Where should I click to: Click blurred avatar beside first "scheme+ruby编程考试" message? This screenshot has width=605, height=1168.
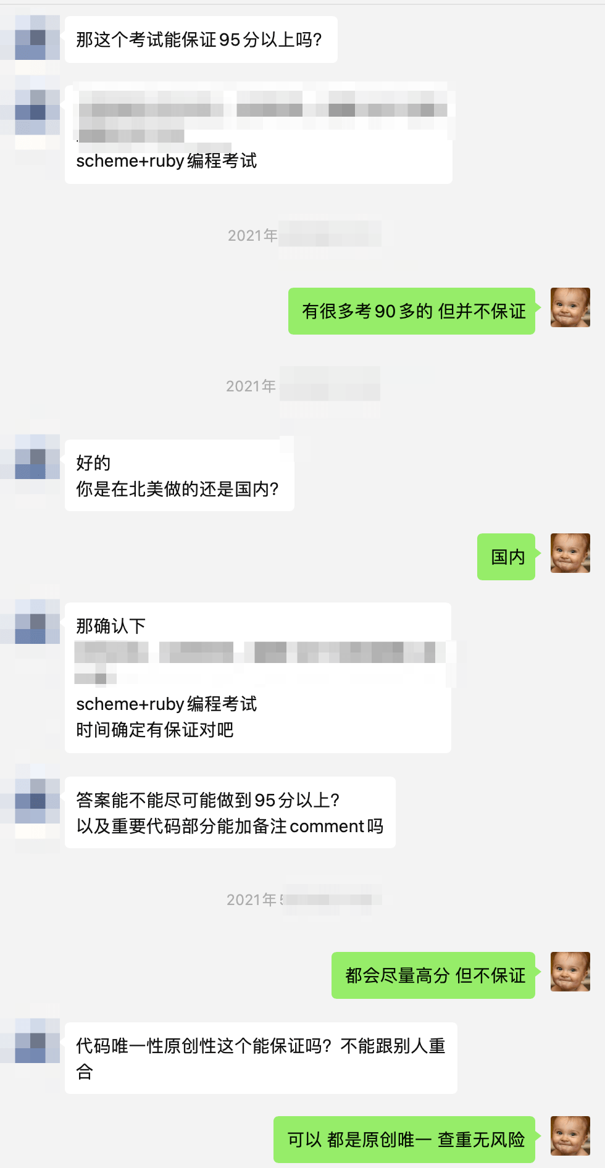click(38, 112)
